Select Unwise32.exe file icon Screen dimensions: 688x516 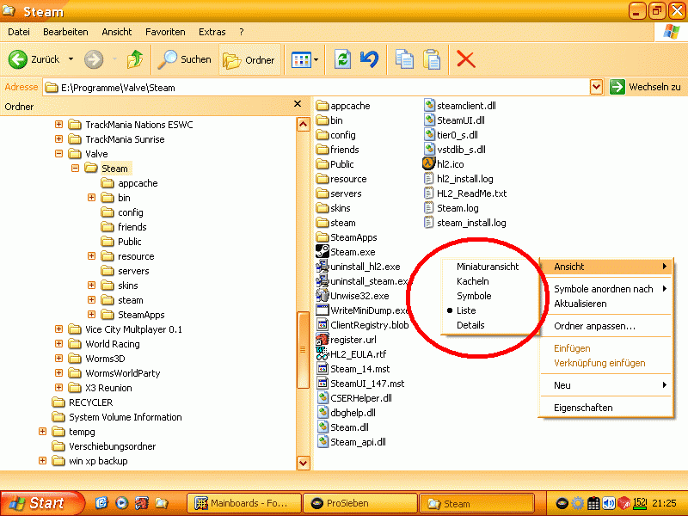[322, 295]
